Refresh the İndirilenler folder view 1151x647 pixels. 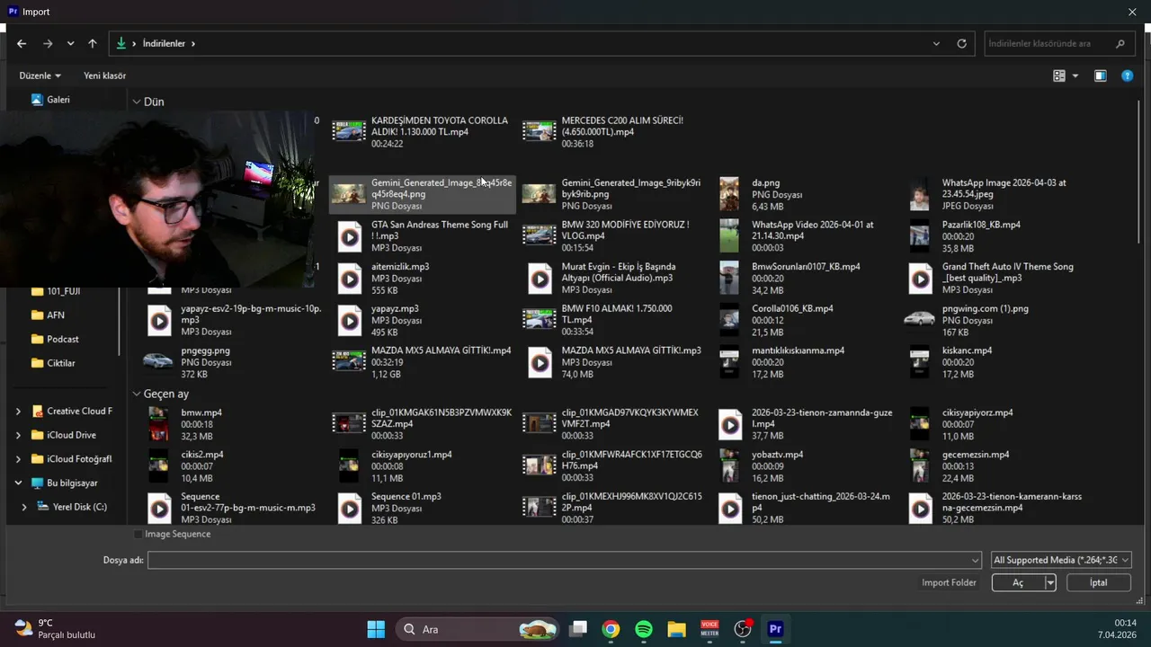point(961,43)
